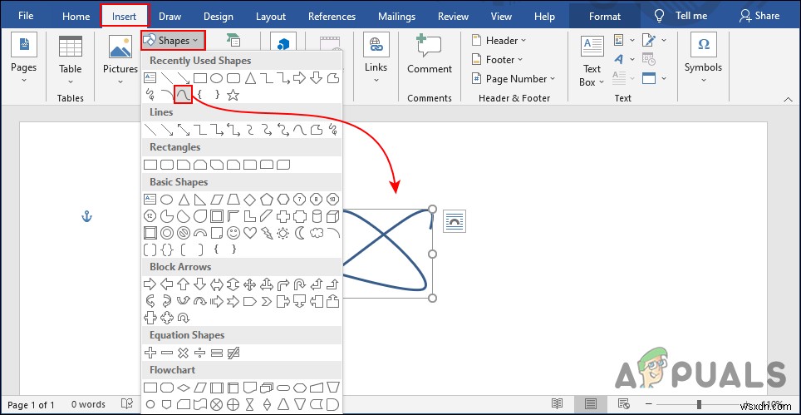Choose the Multiply equation shape
Viewport: 801px width, 415px height.
click(184, 353)
